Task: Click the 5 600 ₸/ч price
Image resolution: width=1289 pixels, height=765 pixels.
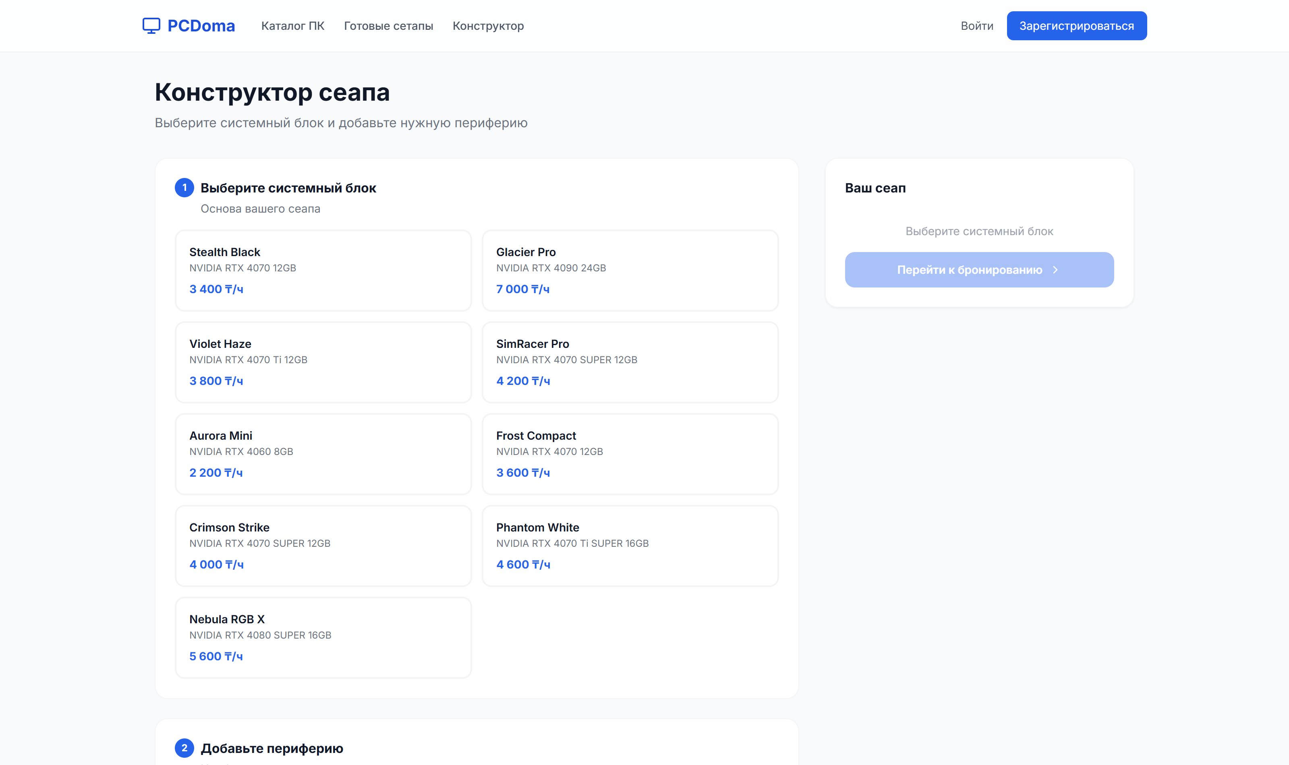Action: [x=216, y=656]
